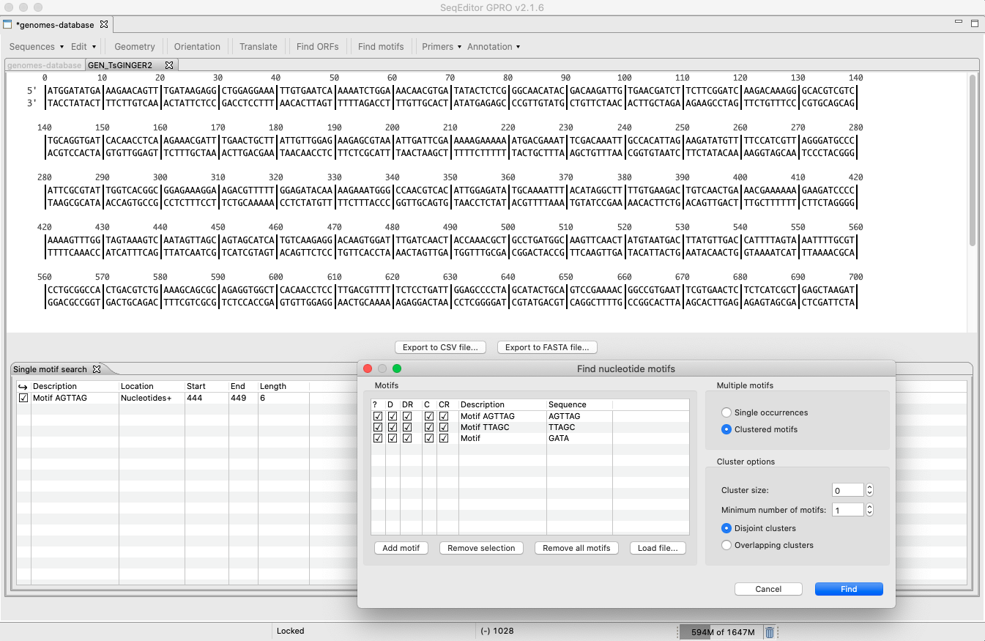Screen dimensions: 985x641
Task: Click the arrow icon in results table header
Action: point(23,386)
